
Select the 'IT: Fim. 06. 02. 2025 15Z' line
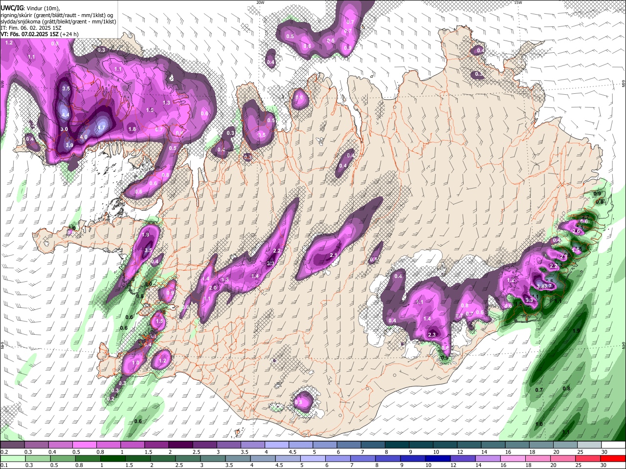31,28
